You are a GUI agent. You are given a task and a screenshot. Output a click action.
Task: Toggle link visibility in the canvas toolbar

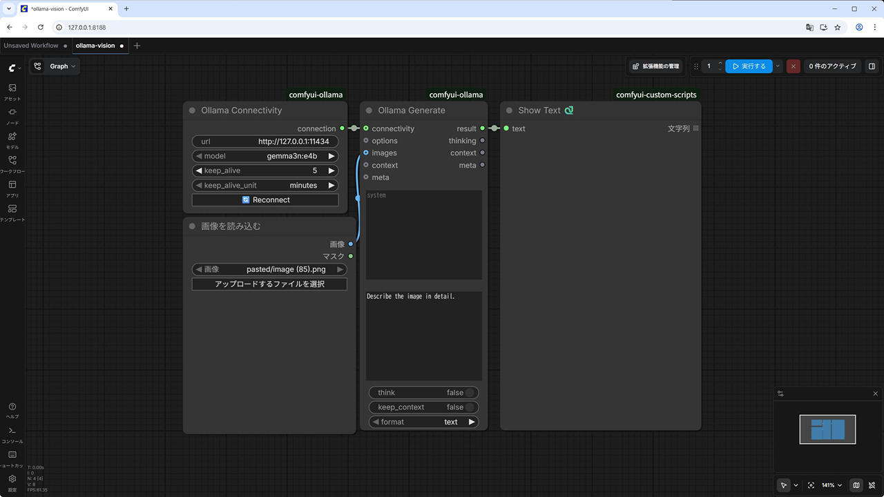[872, 485]
